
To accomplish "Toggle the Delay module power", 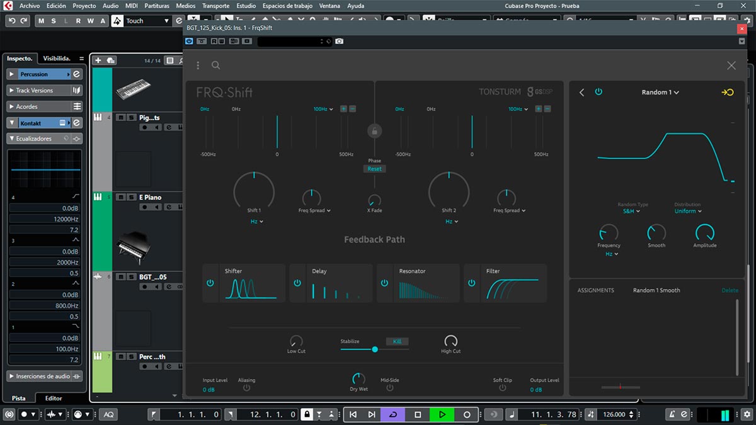I will [x=297, y=283].
